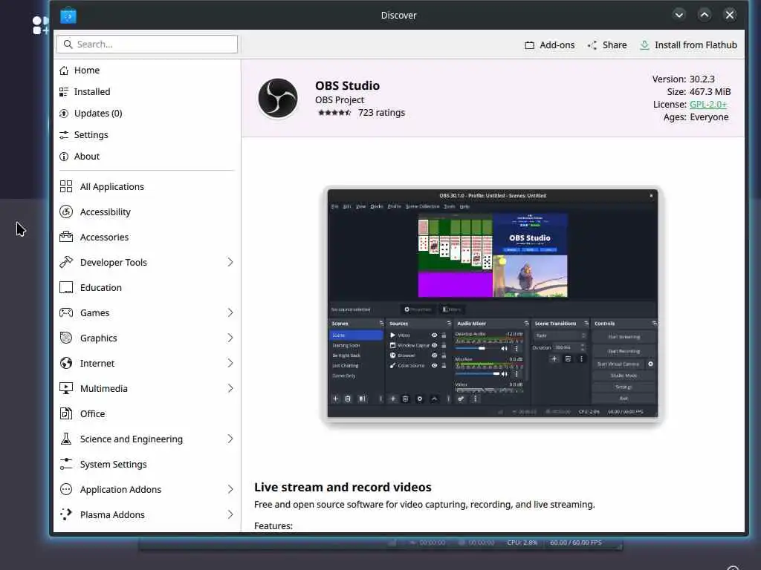The width and height of the screenshot is (761, 570).
Task: Expand the Multimedia subcategories chevron
Action: [230, 388]
